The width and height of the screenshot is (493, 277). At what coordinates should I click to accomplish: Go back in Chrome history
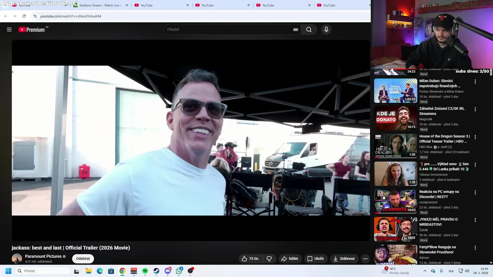pos(5,16)
